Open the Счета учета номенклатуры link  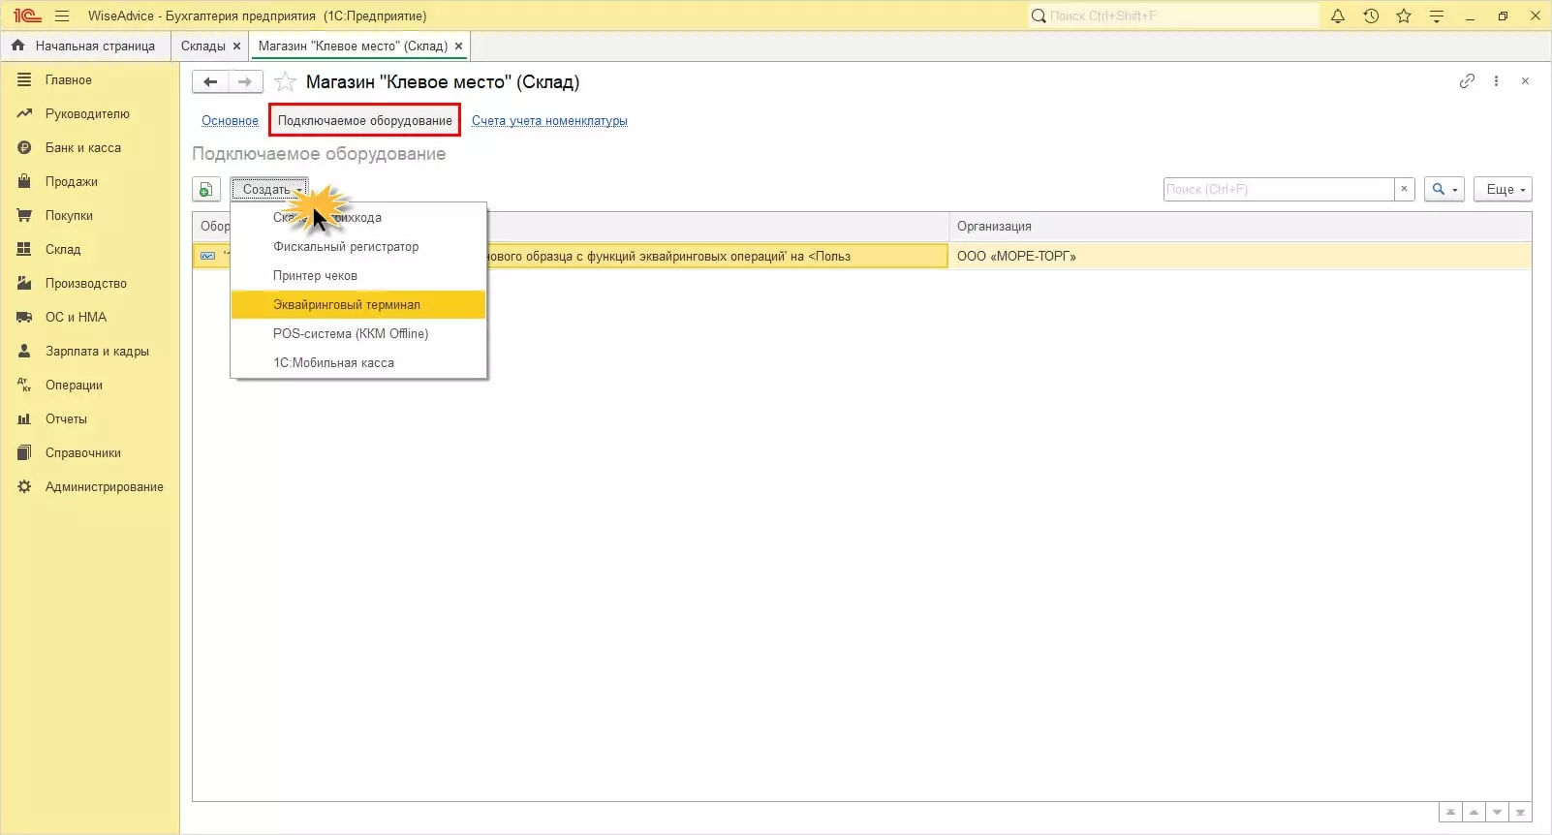tap(549, 121)
